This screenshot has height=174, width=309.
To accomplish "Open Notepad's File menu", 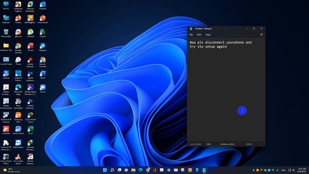I will 191,35.
